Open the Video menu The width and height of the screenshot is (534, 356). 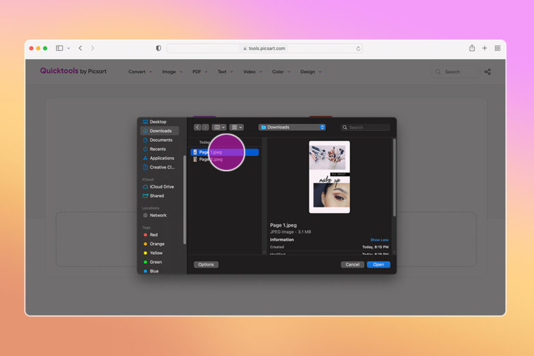coord(253,72)
